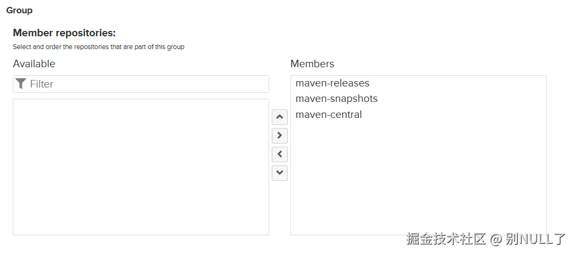Focus the Filter text field
Screen dimensions: 575x255
tap(144, 84)
